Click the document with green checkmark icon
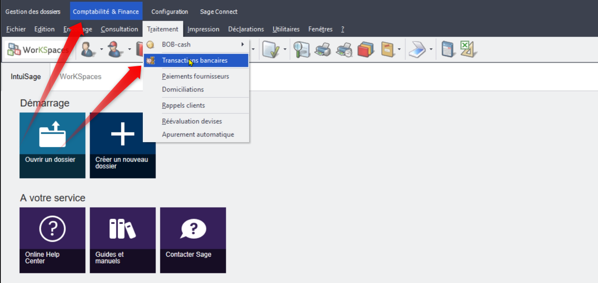 [x=271, y=50]
